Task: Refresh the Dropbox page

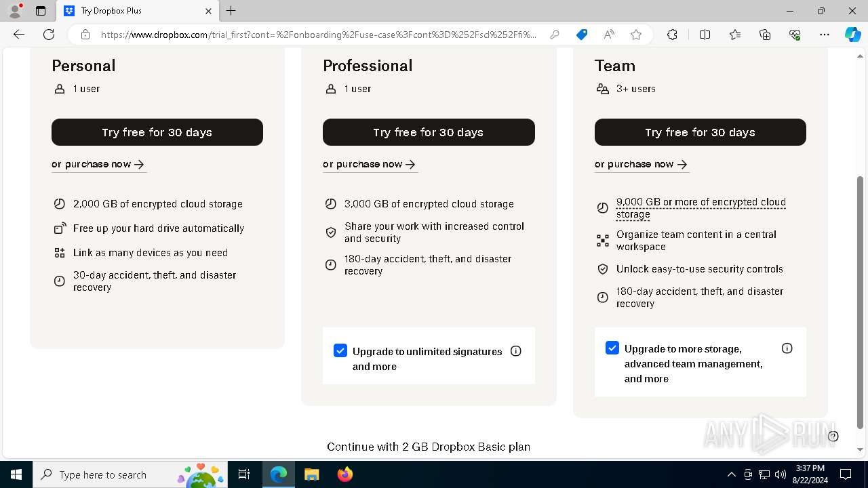Action: click(49, 35)
